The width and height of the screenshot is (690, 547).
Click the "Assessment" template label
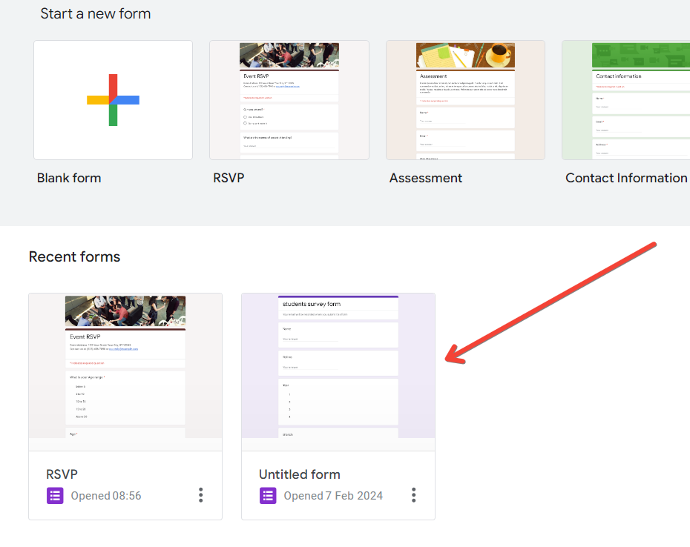tap(426, 178)
